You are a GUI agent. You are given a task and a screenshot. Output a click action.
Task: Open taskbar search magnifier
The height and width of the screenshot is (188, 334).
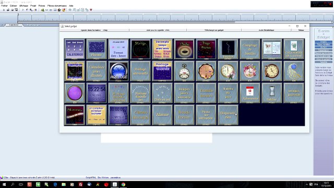coord(13,184)
